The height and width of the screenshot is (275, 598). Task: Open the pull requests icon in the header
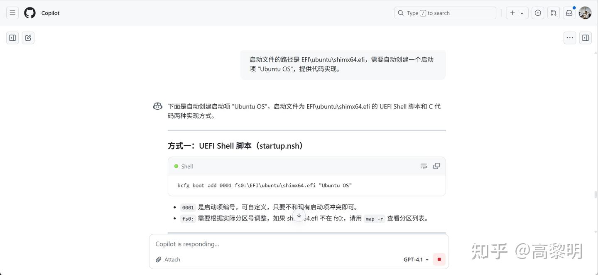[x=553, y=13]
